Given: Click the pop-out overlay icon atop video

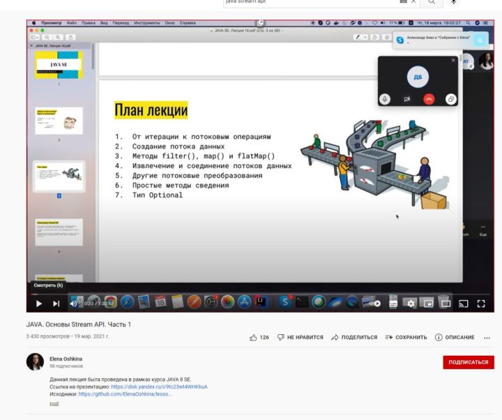Looking at the screenshot, I should [260, 23].
